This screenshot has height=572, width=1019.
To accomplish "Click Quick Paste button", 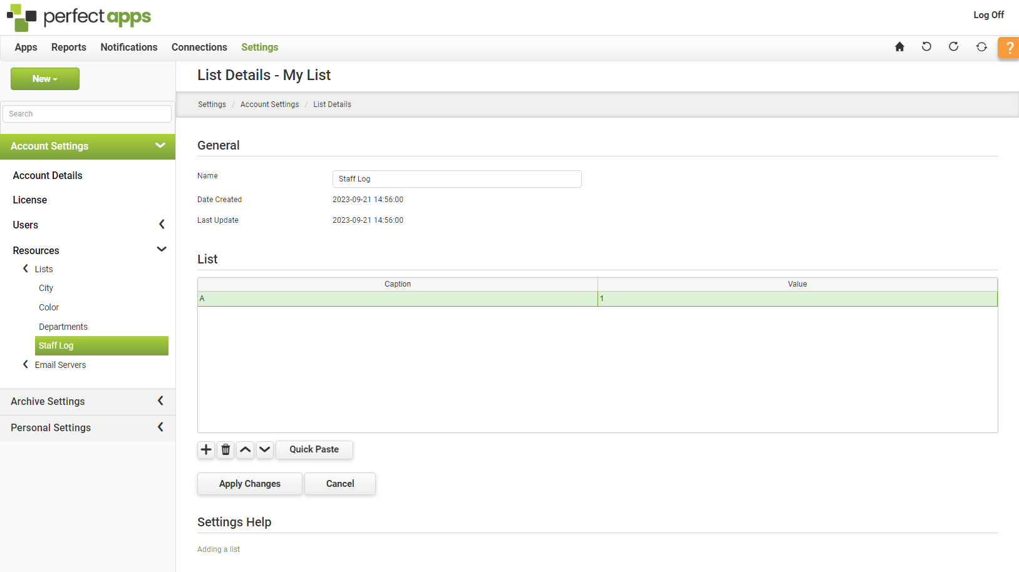I will coord(314,449).
